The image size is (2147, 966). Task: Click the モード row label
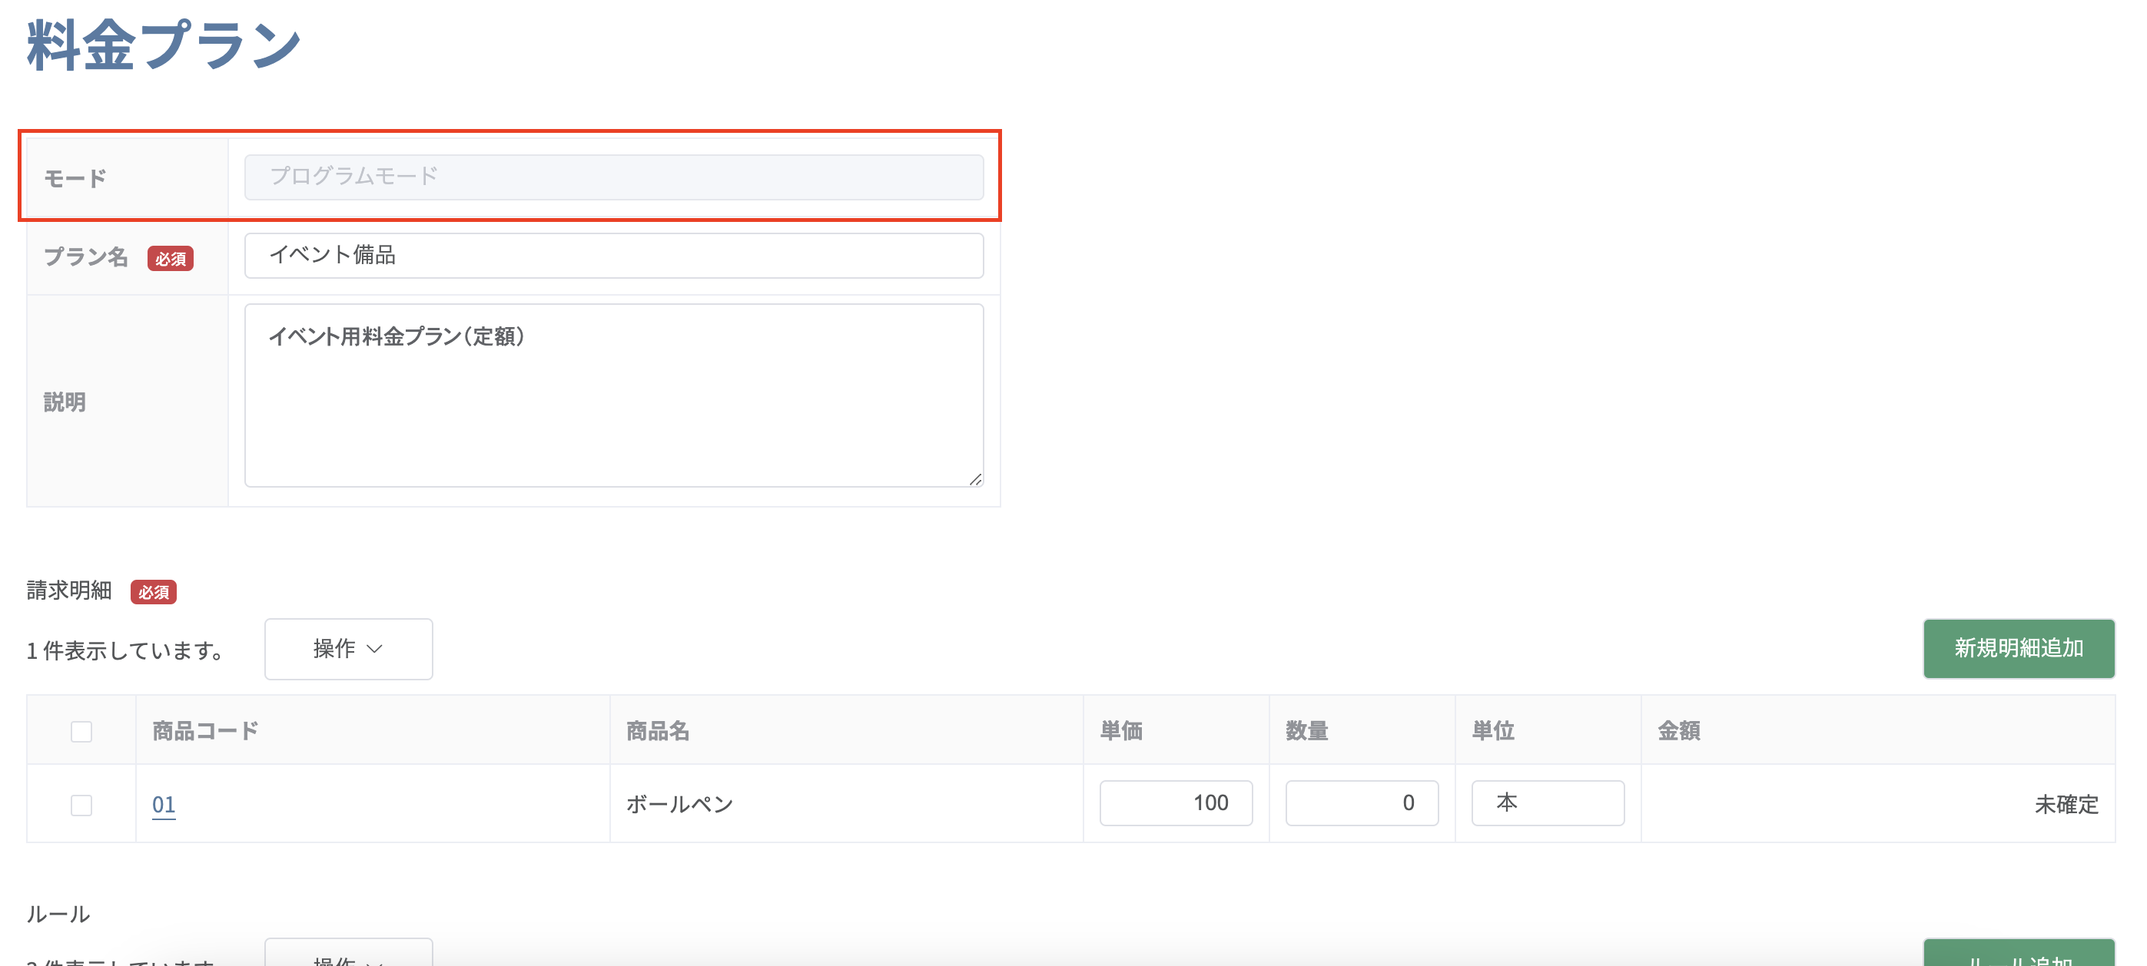(75, 178)
